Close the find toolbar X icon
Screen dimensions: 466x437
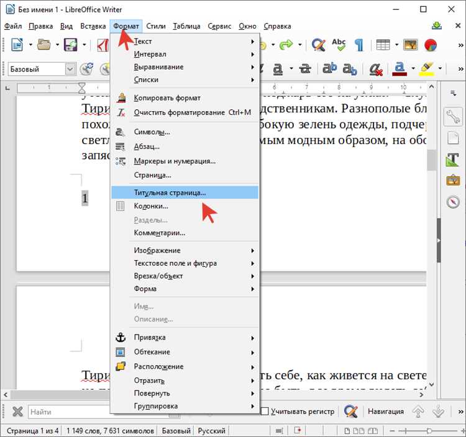pyautogui.click(x=17, y=412)
